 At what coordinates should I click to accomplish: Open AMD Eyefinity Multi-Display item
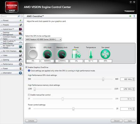coord(12,42)
